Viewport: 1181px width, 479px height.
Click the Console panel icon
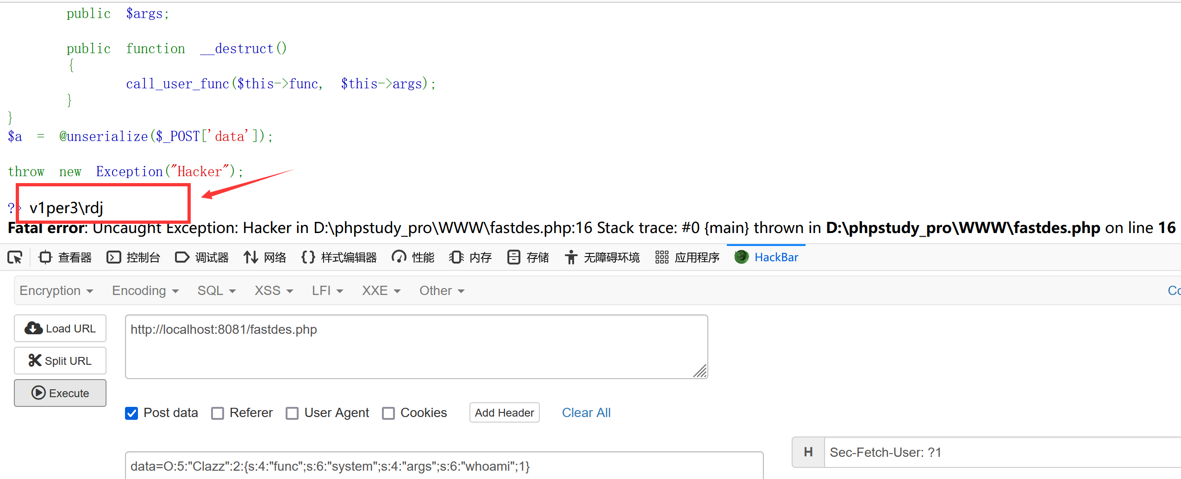point(113,257)
